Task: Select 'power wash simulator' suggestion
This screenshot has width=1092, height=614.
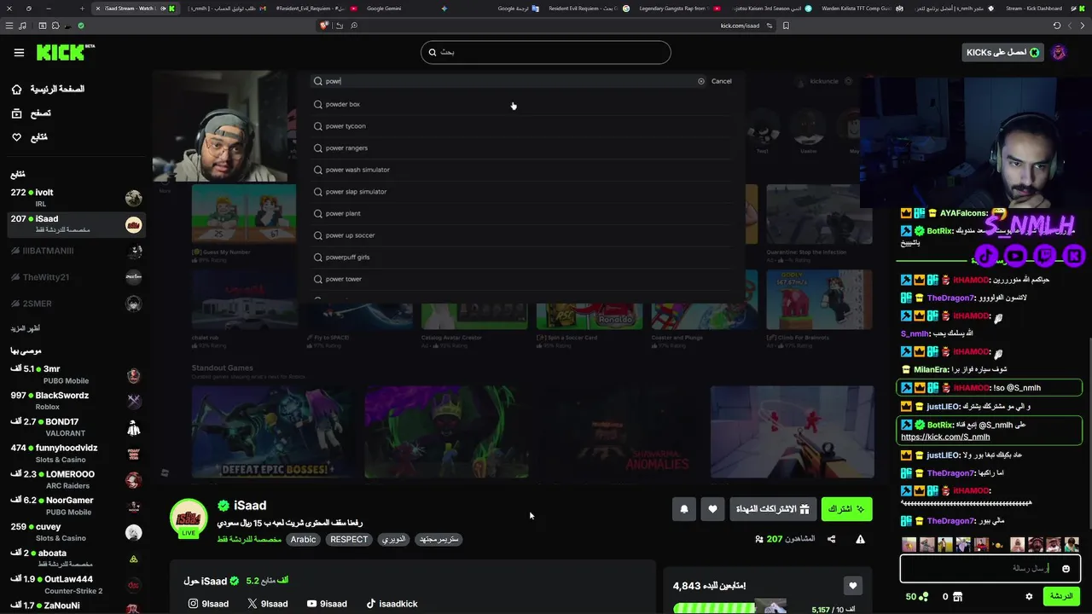Action: pos(520,170)
